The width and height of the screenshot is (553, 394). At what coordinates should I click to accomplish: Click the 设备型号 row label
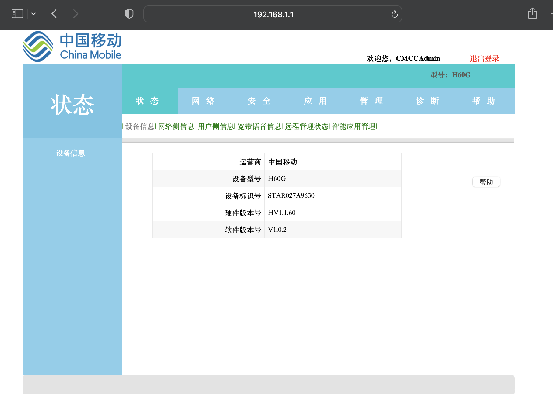click(x=247, y=179)
